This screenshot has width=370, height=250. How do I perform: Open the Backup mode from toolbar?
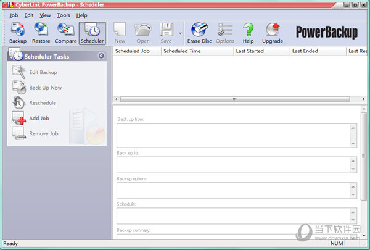pos(18,33)
